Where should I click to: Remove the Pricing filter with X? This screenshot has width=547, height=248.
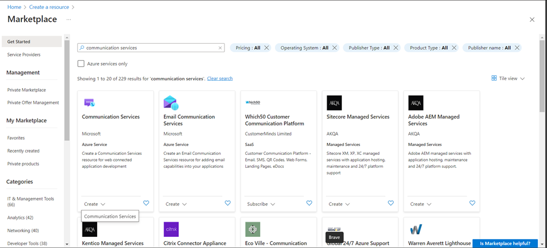coord(266,48)
